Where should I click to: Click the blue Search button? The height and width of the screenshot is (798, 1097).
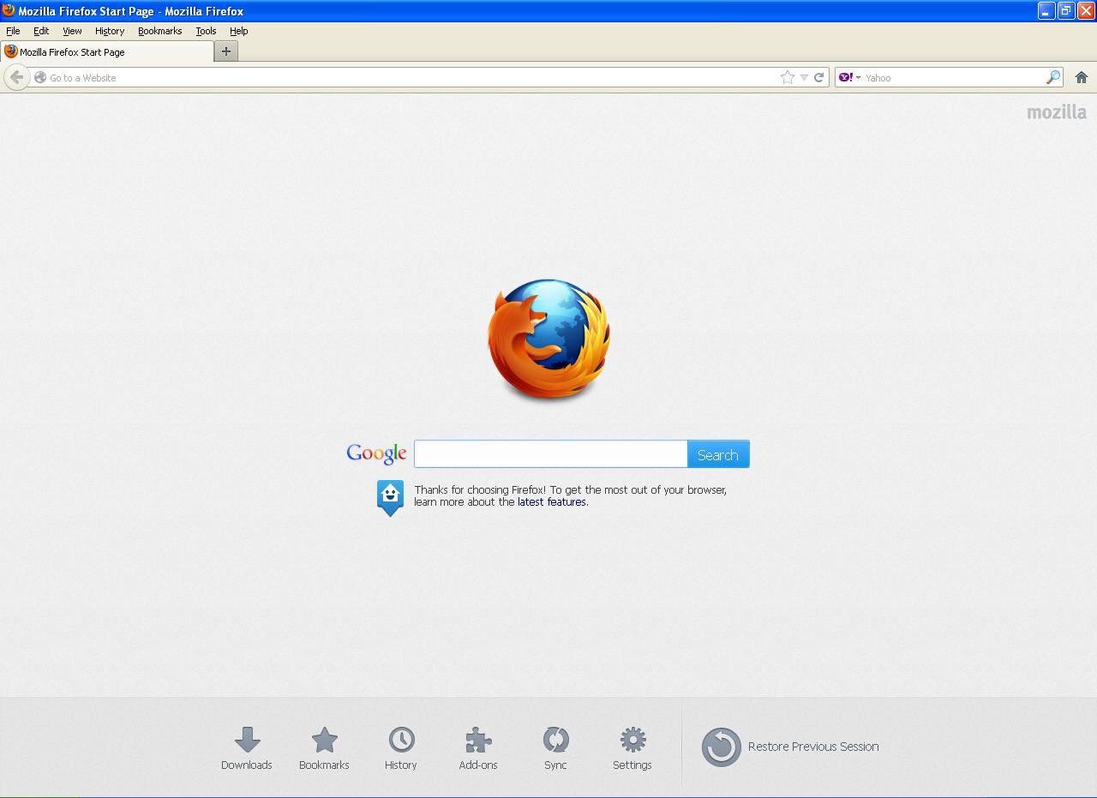(x=718, y=454)
